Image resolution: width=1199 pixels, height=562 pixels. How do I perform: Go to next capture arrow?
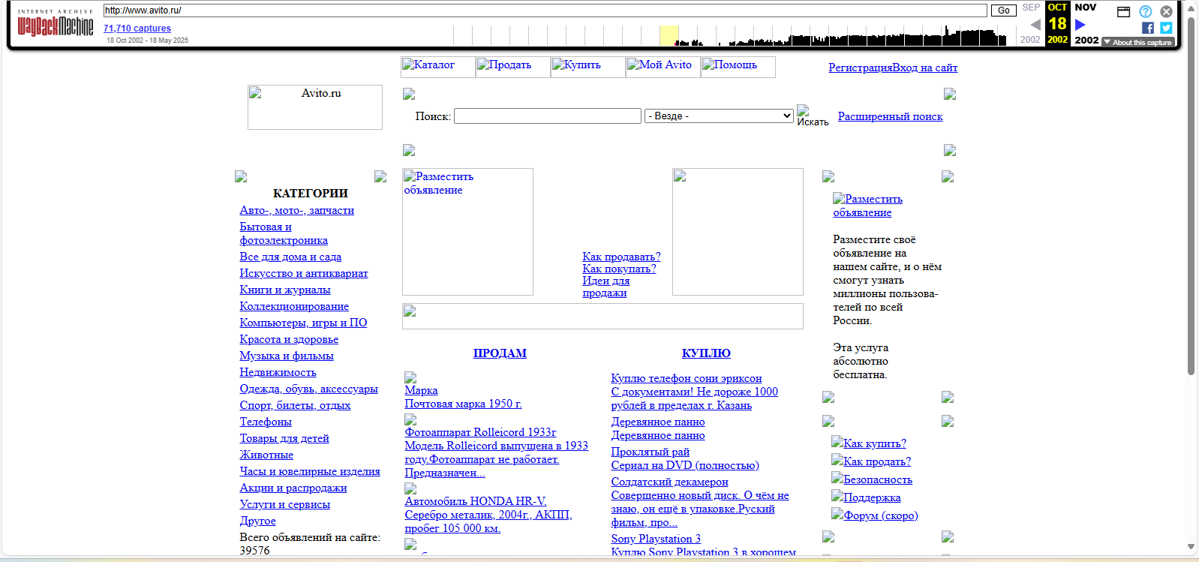[x=1080, y=24]
